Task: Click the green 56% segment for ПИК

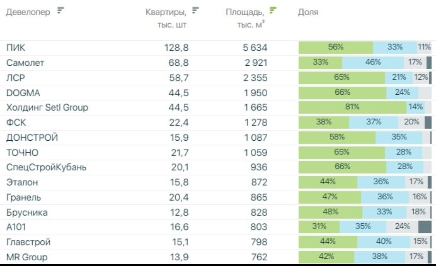Action: click(335, 47)
